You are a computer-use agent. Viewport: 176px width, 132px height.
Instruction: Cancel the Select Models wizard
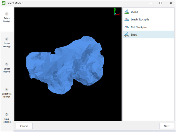(24, 126)
